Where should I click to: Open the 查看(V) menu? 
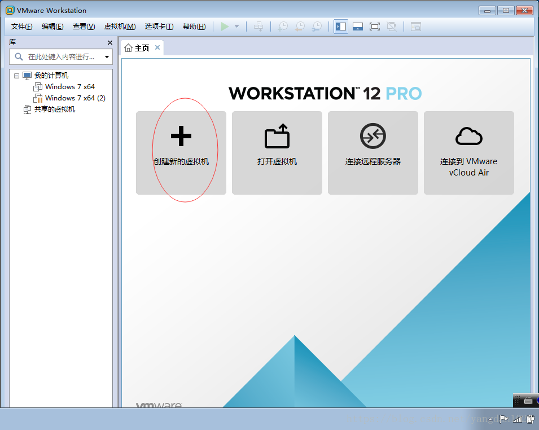click(84, 27)
